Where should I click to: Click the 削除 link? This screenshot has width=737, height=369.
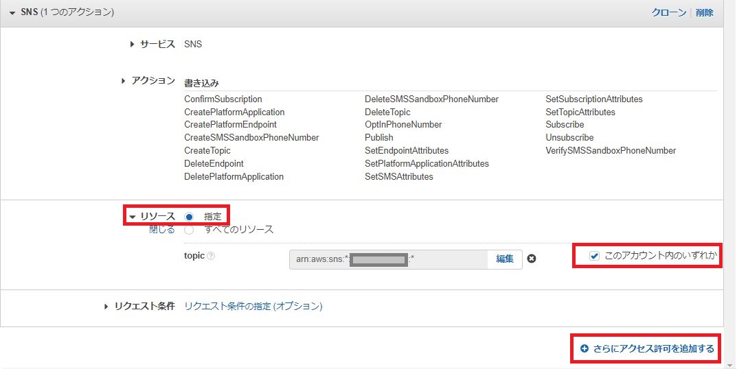(705, 12)
